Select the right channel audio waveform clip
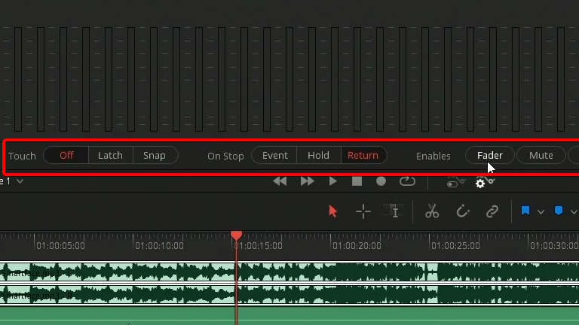Screen dimensions: 579x325 pyautogui.click(x=289, y=295)
